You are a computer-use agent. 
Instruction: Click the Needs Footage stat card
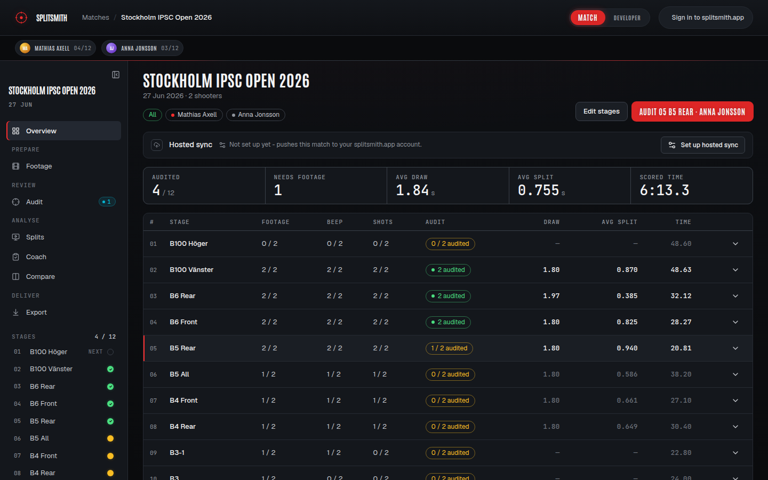pos(326,186)
